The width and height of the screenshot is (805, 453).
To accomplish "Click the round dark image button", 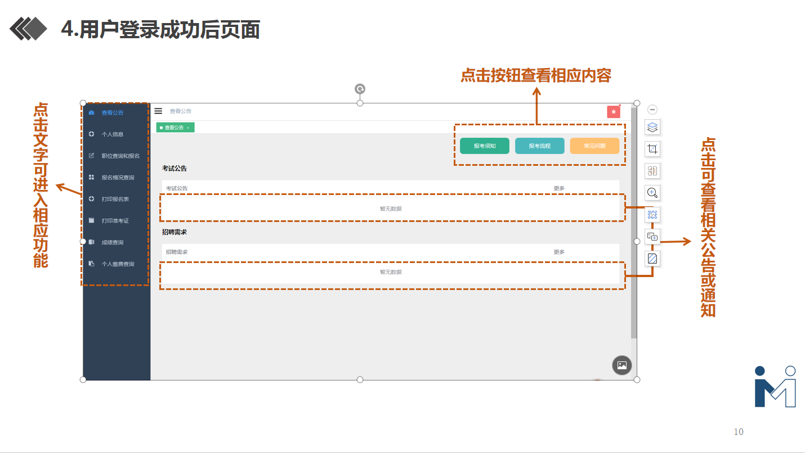I will coord(622,365).
